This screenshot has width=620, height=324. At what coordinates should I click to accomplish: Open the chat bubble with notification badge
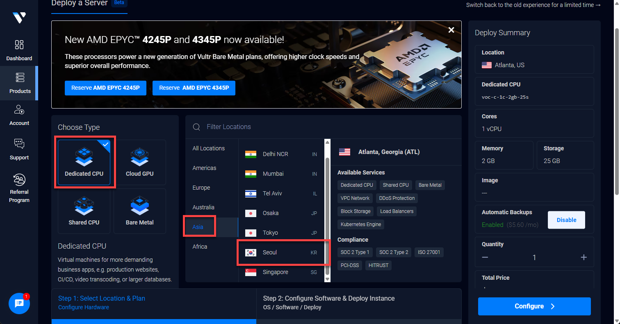pos(19,304)
